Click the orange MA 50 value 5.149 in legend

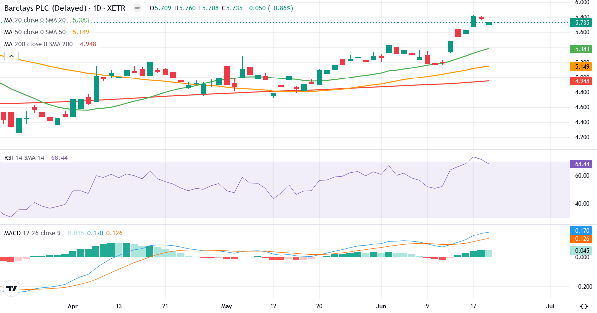81,32
